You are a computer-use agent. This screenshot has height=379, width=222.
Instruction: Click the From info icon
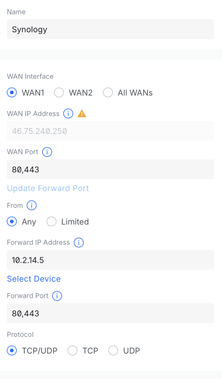(x=31, y=205)
